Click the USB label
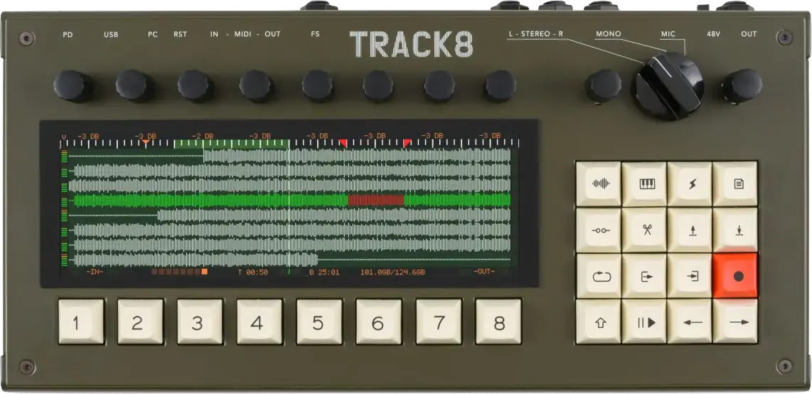Image resolution: width=812 pixels, height=394 pixels. coord(111,34)
